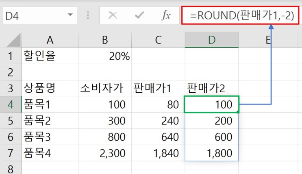
Task: Click the fill handle of cell D4
Action: point(238,112)
